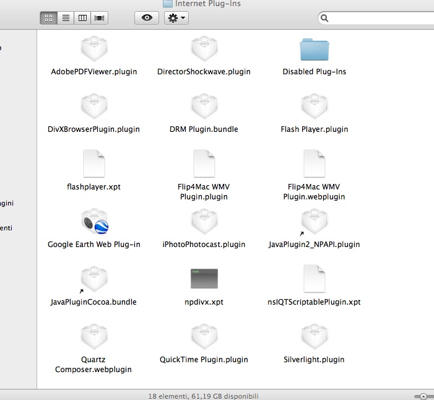Switch to icon view mode
The height and width of the screenshot is (400, 434).
click(x=49, y=19)
